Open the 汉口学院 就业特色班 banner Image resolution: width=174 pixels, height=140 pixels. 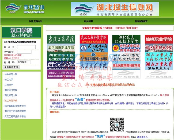(21, 32)
